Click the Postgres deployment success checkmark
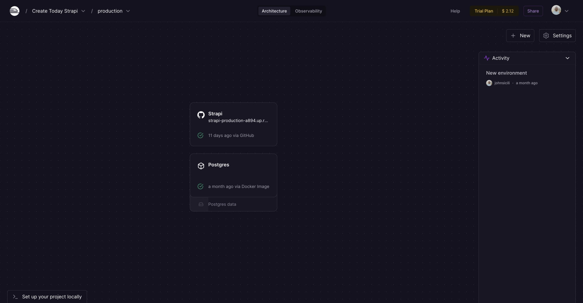Screen dimensions: 583x303 pos(200,186)
